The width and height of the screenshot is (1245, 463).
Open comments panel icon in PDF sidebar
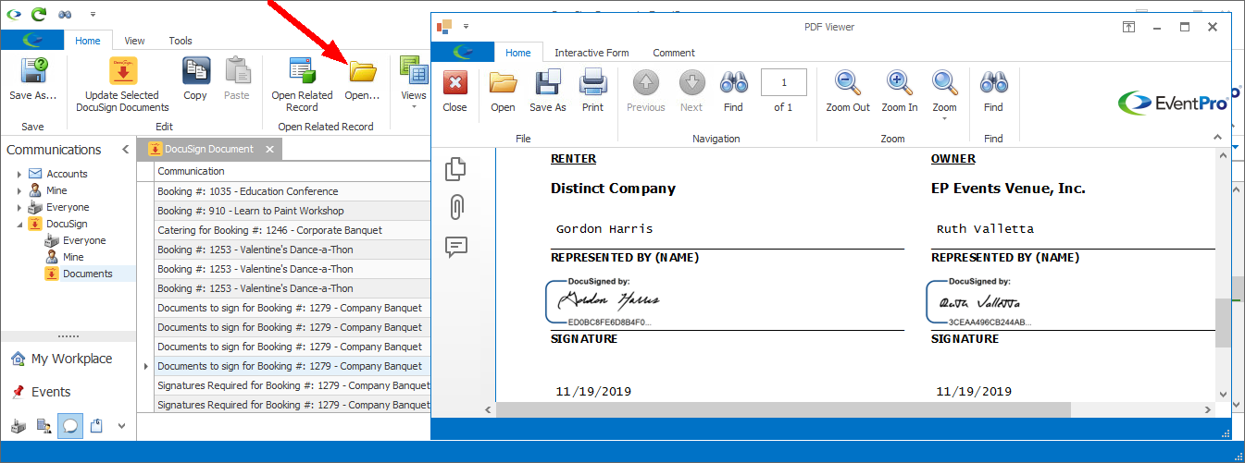pos(455,247)
